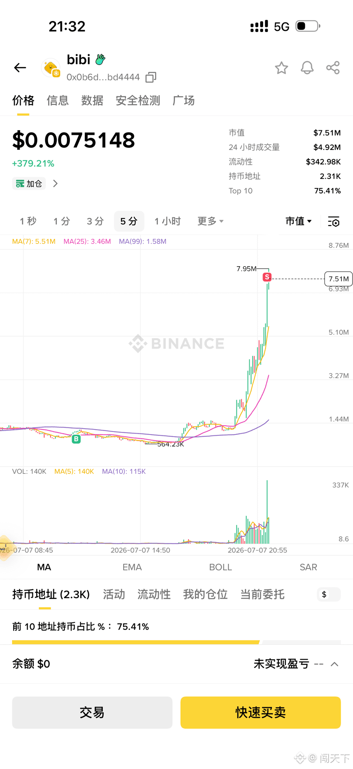Select the MA indicator
The width and height of the screenshot is (353, 769).
[44, 567]
